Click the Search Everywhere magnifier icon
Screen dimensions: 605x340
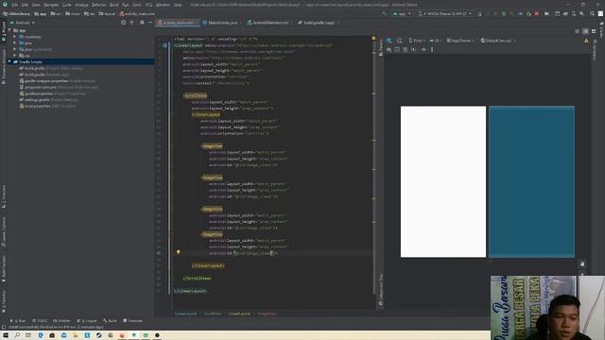point(592,13)
